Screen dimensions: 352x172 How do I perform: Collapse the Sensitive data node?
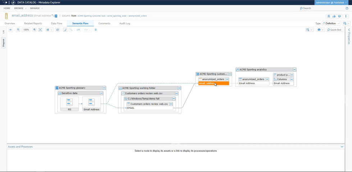coord(101,93)
